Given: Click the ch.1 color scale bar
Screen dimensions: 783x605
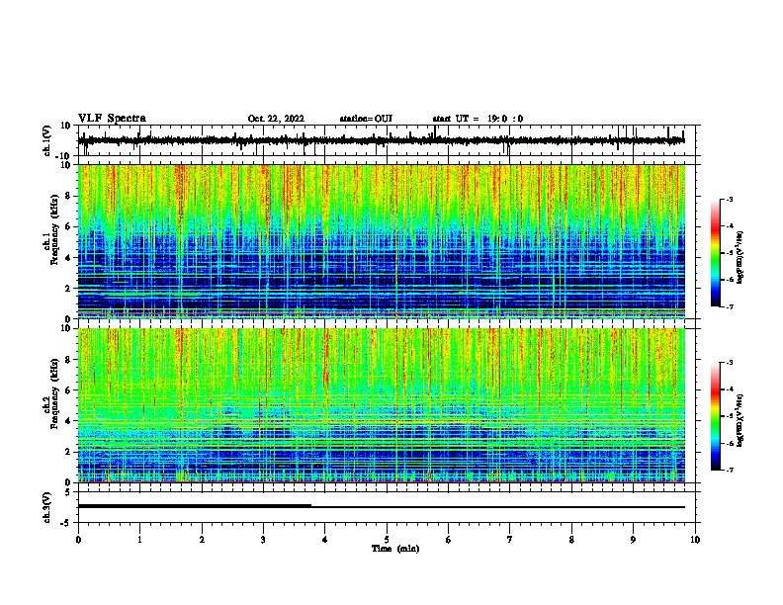Looking at the screenshot, I should pos(716,253).
